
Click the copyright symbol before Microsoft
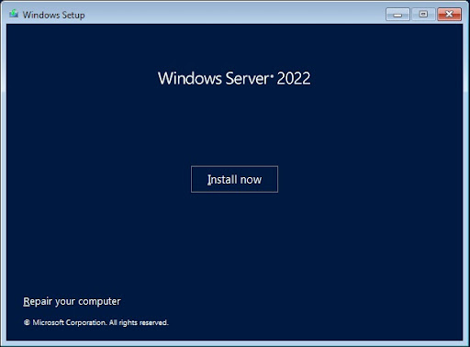pyautogui.click(x=27, y=322)
